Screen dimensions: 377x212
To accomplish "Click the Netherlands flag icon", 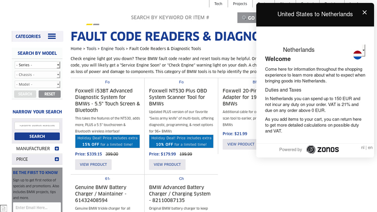I will 358,55.
